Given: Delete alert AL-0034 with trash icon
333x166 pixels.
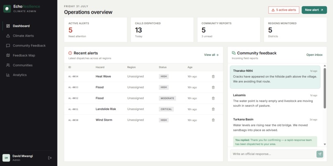Looking at the screenshot, I should tap(213, 77).
